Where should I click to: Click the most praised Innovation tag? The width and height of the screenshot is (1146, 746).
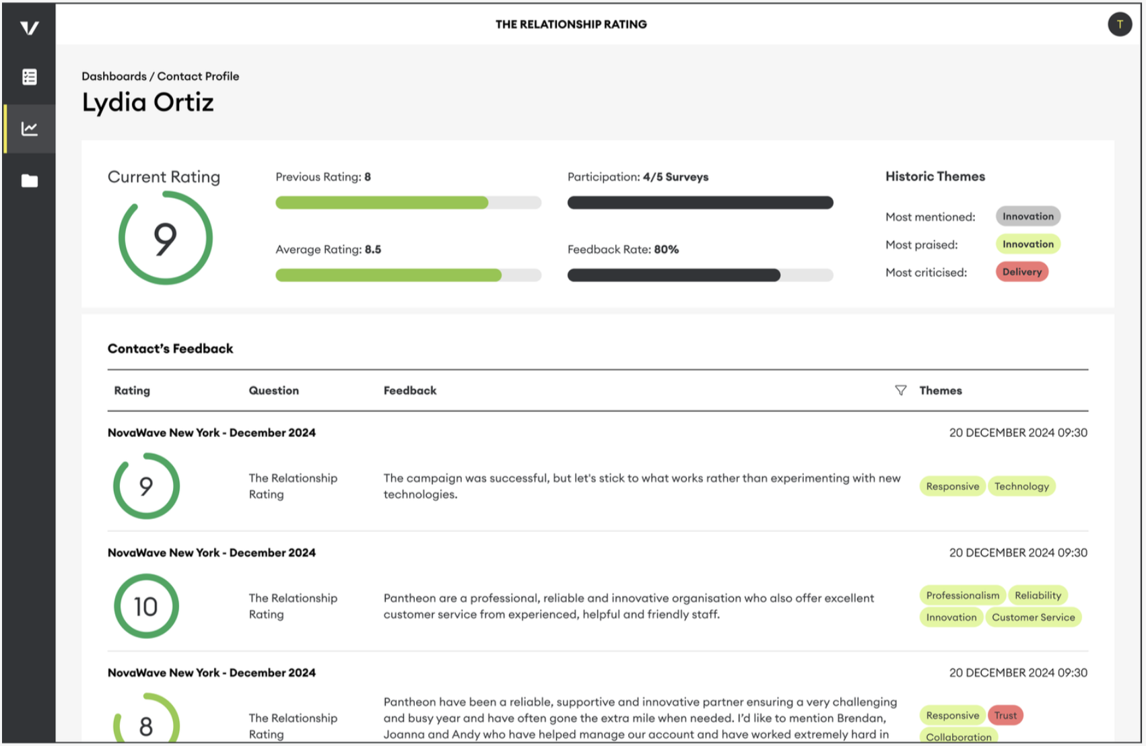pyautogui.click(x=1027, y=244)
